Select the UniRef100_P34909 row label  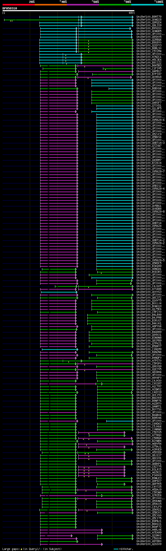point(149,475)
